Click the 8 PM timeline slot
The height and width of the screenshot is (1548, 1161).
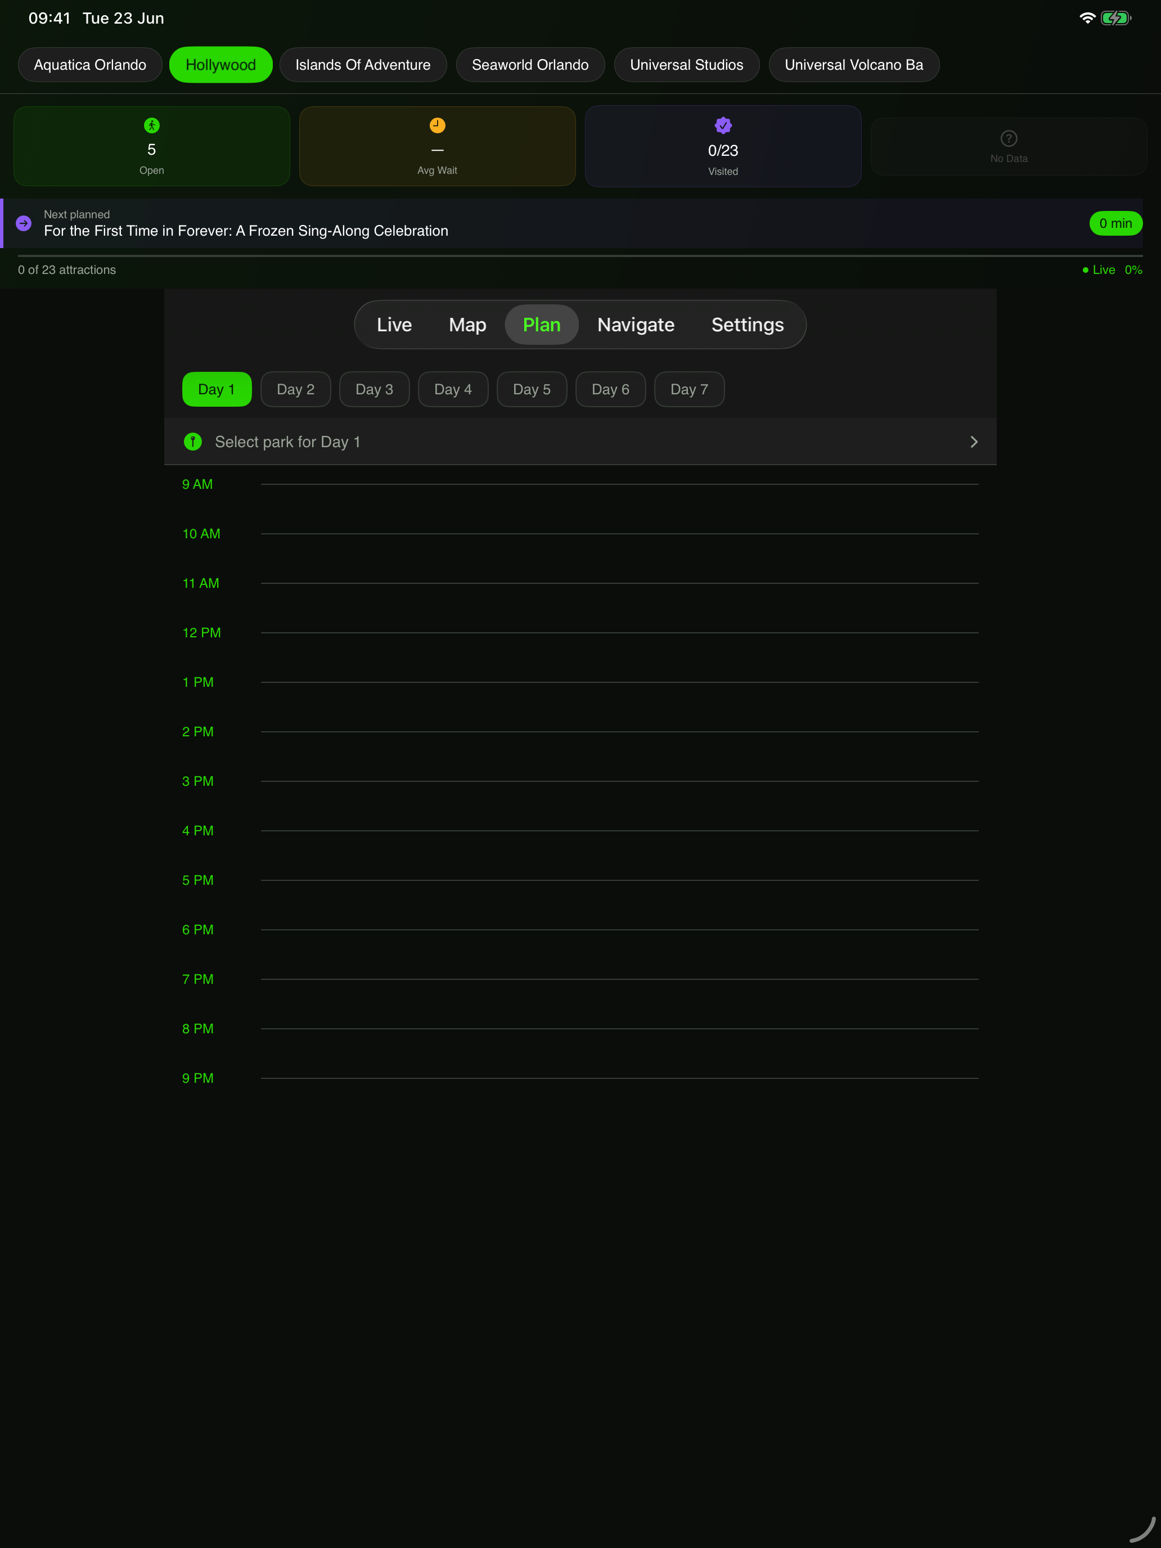click(580, 1029)
